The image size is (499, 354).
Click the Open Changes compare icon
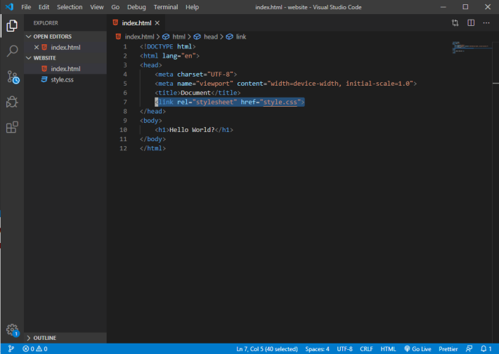(455, 23)
